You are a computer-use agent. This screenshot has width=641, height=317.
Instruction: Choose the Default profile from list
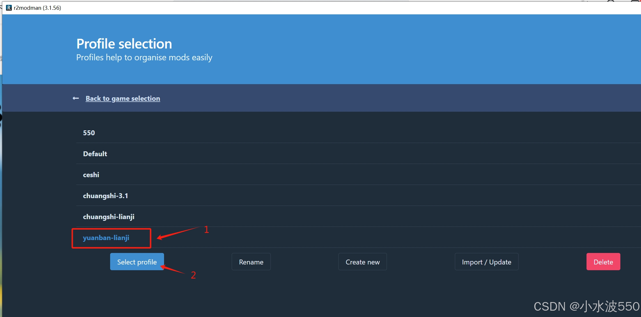coord(95,154)
